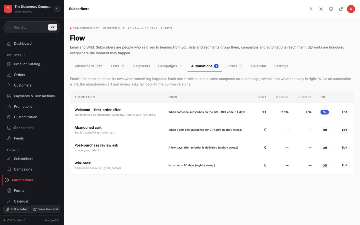The height and width of the screenshot is (225, 360).
Task: Open Campaigns under Flow in sidebar
Action: point(32,169)
